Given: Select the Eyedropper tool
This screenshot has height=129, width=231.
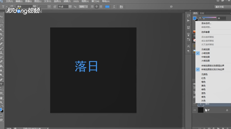Looking at the screenshot, I should (x=2, y=39).
